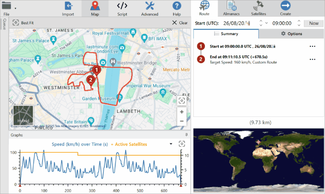Click the Big Ben camera pin
325x194 pixels.
click(x=103, y=62)
